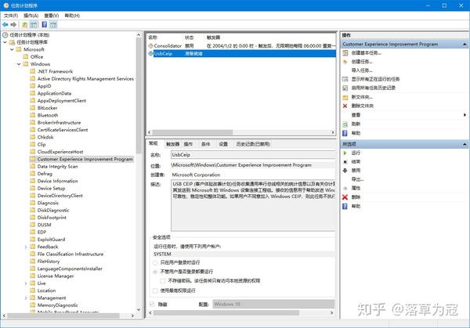Expand the Live folder node
Image resolution: width=470 pixels, height=328 pixels.
[26, 283]
